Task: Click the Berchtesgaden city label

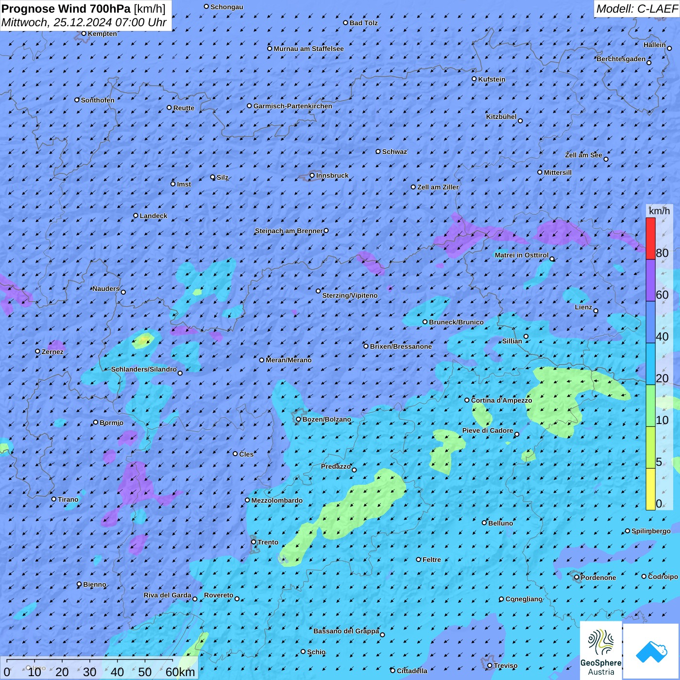Action: point(621,59)
